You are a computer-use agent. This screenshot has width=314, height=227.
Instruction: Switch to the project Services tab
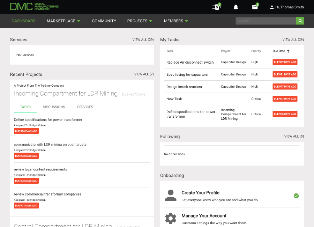click(85, 107)
